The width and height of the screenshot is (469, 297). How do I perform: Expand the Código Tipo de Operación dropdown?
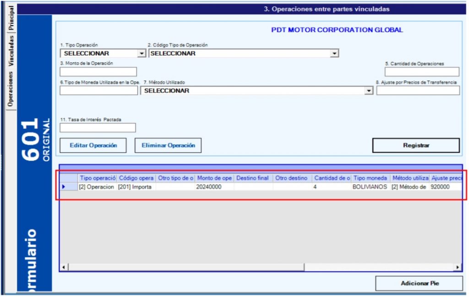334,54
